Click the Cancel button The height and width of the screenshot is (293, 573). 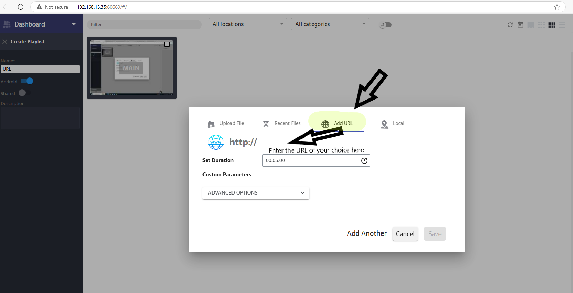(405, 234)
